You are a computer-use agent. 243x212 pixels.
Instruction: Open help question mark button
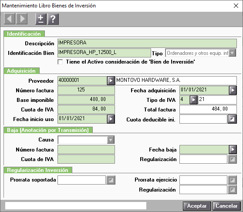[53, 19]
